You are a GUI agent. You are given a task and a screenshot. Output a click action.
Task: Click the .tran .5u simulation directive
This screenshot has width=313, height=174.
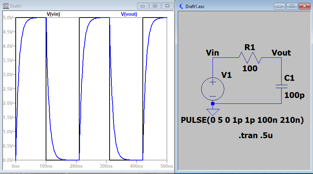click(256, 136)
